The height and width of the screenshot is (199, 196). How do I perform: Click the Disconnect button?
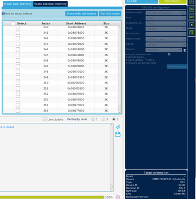[x=173, y=1]
